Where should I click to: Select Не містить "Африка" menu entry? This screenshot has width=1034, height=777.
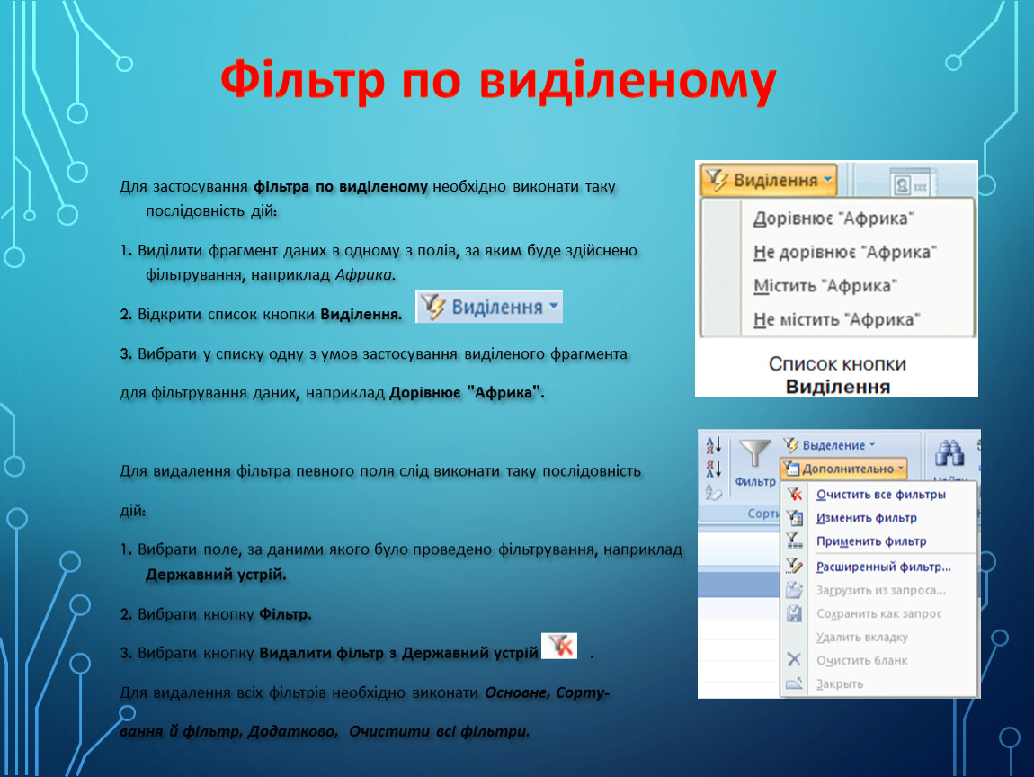836,320
